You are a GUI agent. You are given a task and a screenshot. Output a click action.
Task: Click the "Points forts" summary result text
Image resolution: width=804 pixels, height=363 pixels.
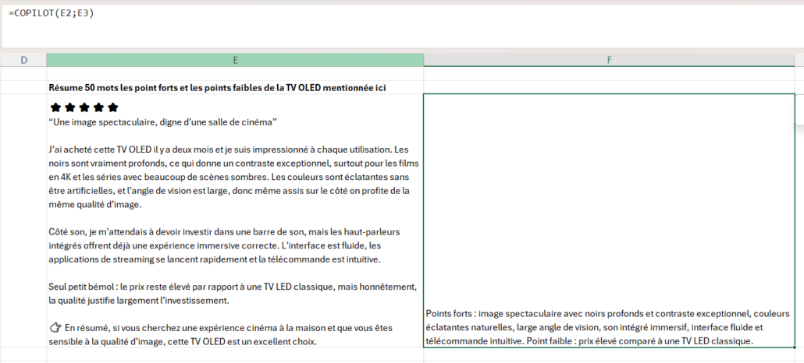[x=609, y=327]
